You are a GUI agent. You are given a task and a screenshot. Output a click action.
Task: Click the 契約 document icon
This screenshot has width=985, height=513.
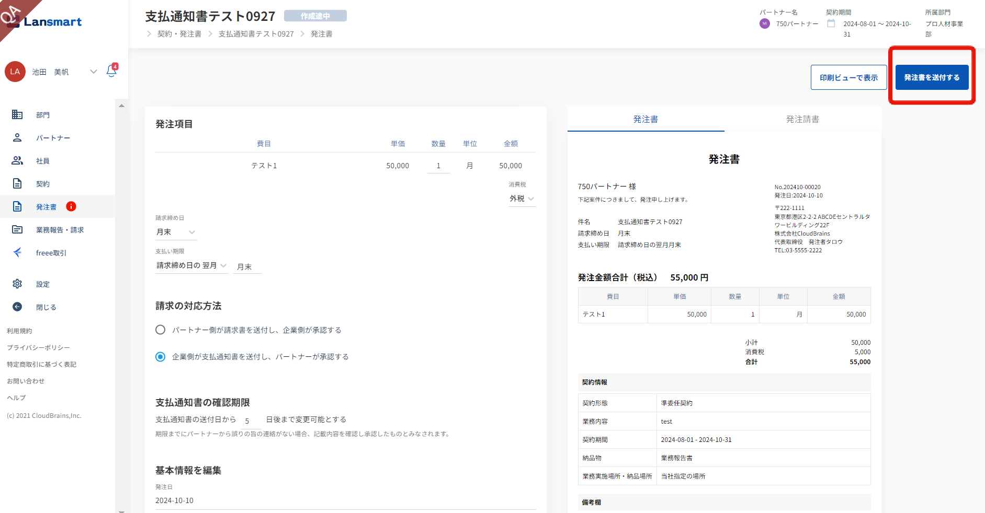[x=17, y=183]
